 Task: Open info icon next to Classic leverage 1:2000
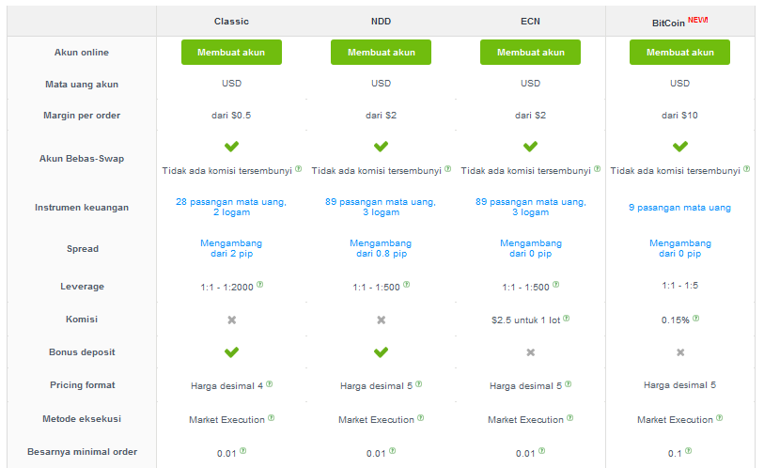tap(260, 284)
